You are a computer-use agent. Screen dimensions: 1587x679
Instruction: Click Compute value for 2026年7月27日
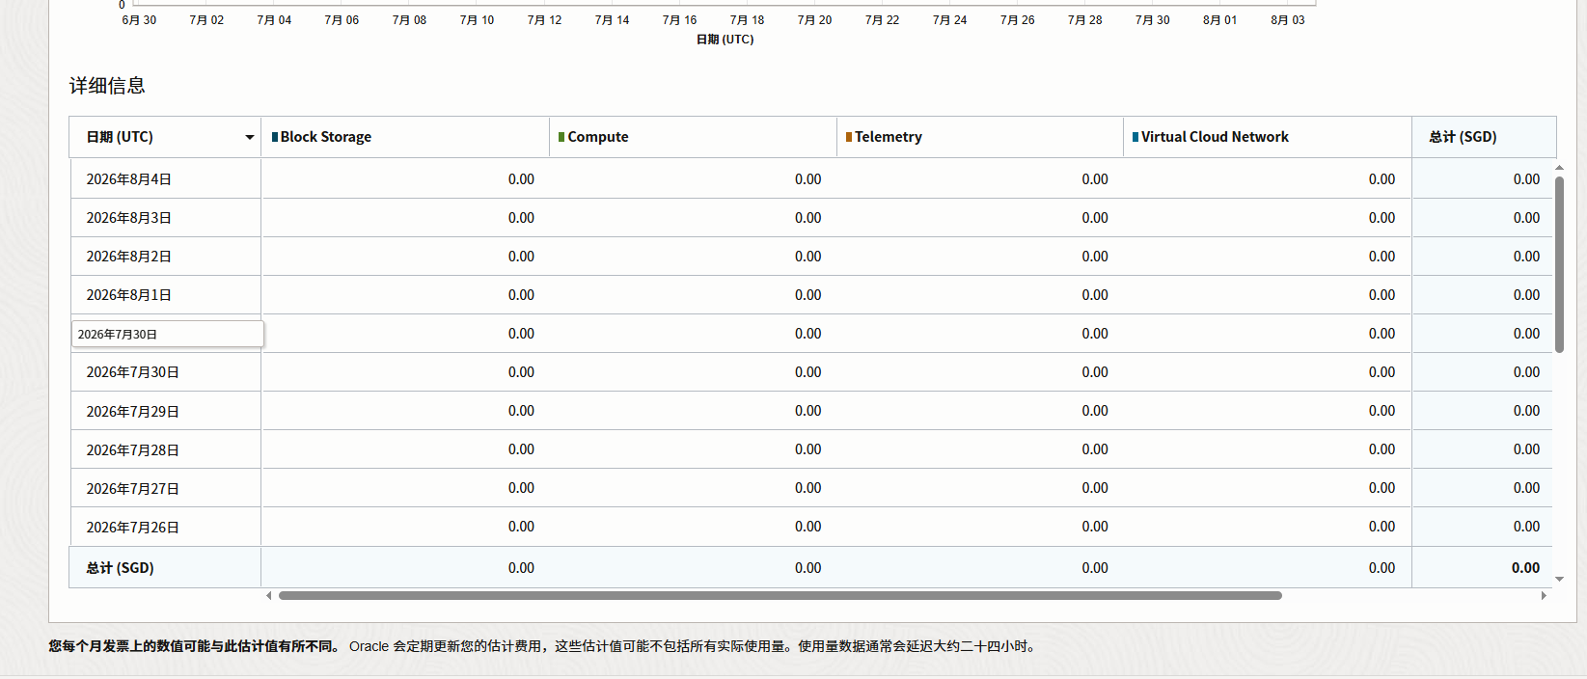pyautogui.click(x=808, y=488)
